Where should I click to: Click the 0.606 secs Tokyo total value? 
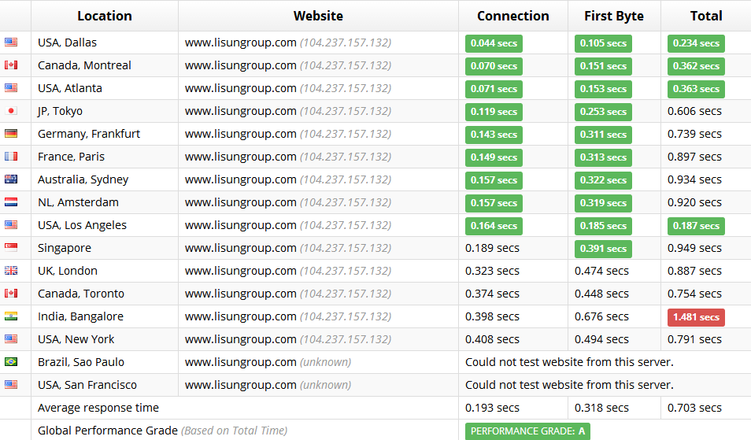(x=694, y=111)
